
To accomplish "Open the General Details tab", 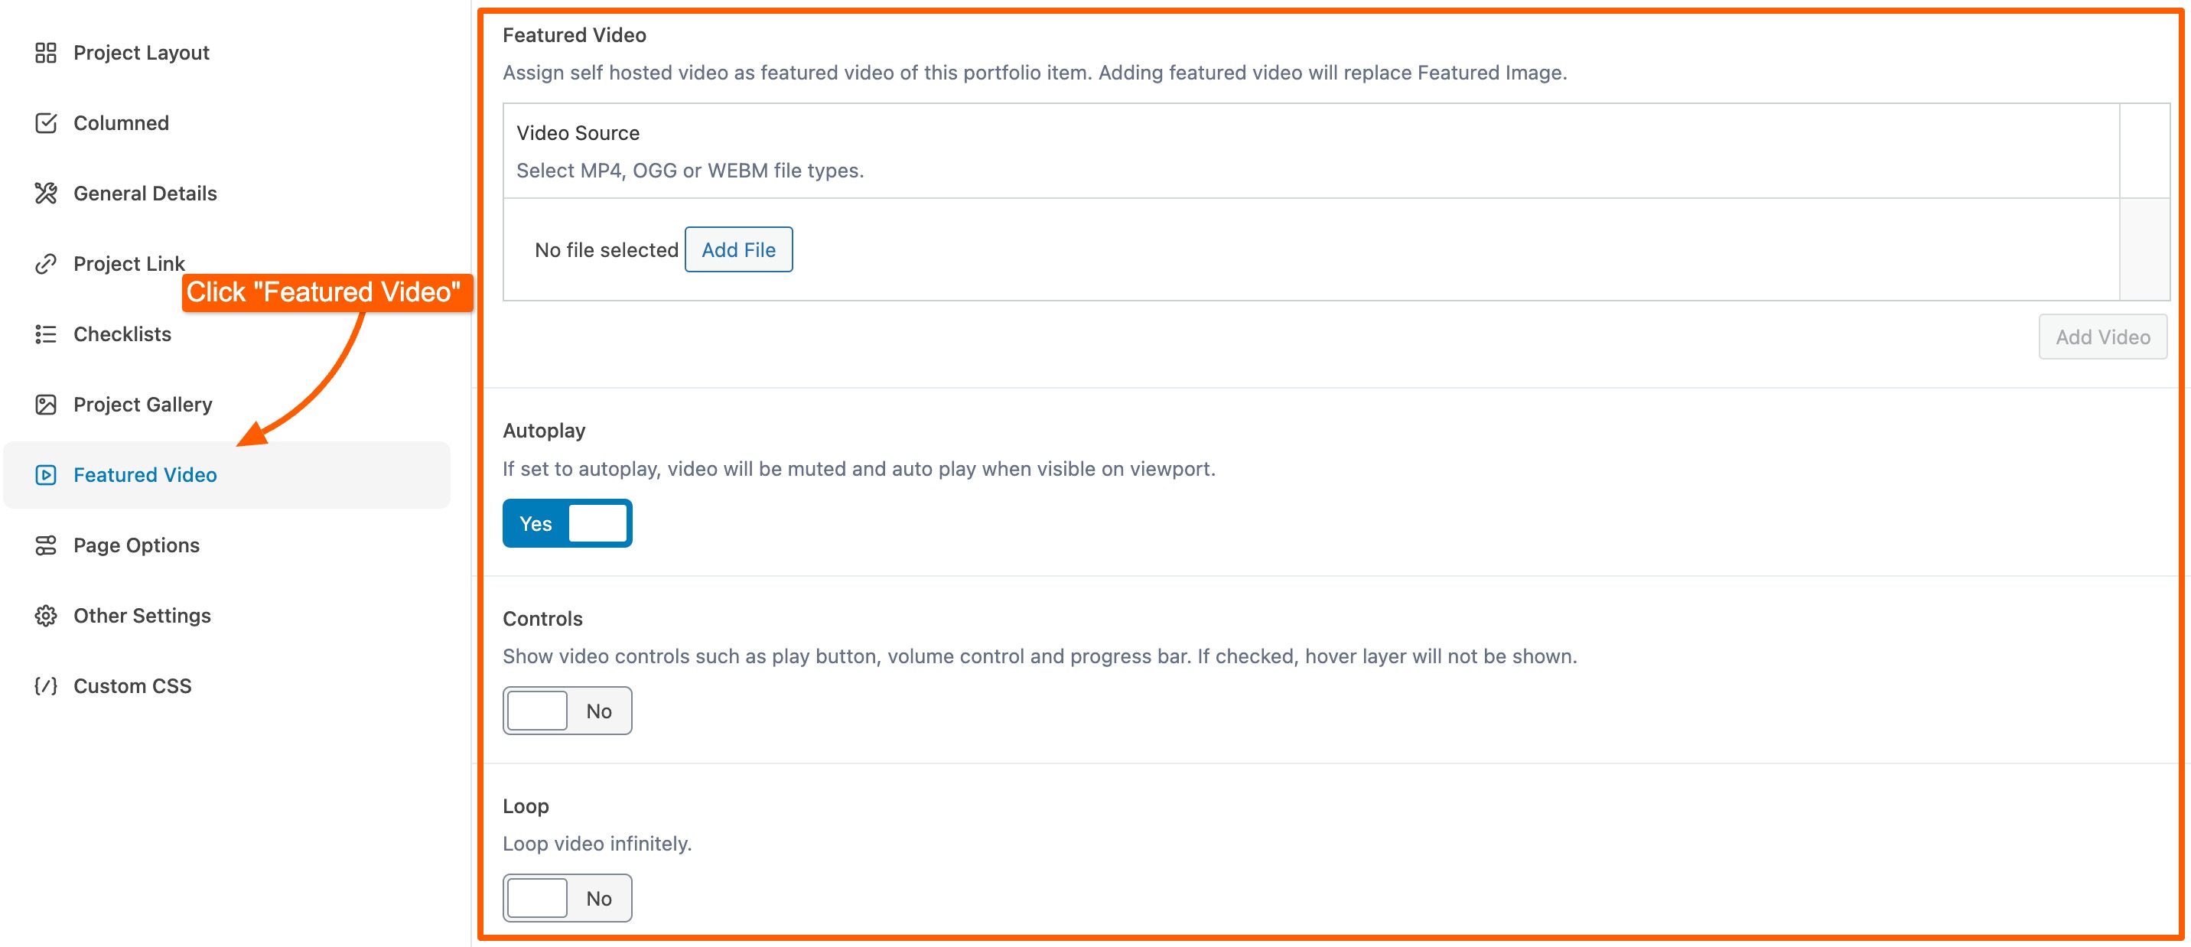I will 145,194.
